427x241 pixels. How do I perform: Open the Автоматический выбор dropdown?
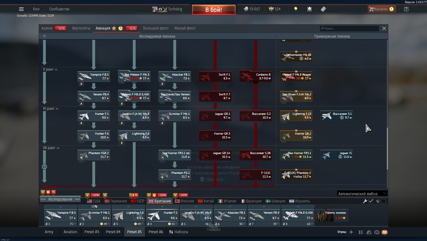(362, 194)
